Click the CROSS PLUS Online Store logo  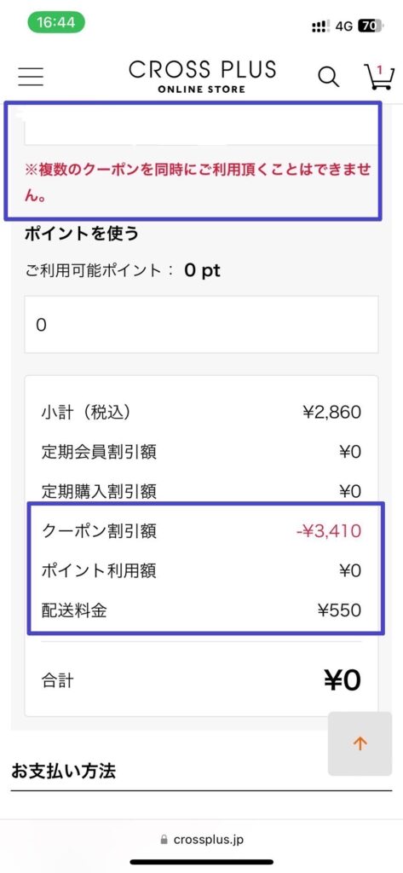click(202, 77)
